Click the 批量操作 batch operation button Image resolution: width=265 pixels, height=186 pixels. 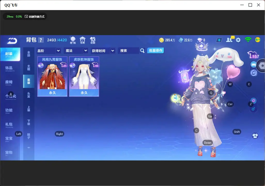point(155,50)
